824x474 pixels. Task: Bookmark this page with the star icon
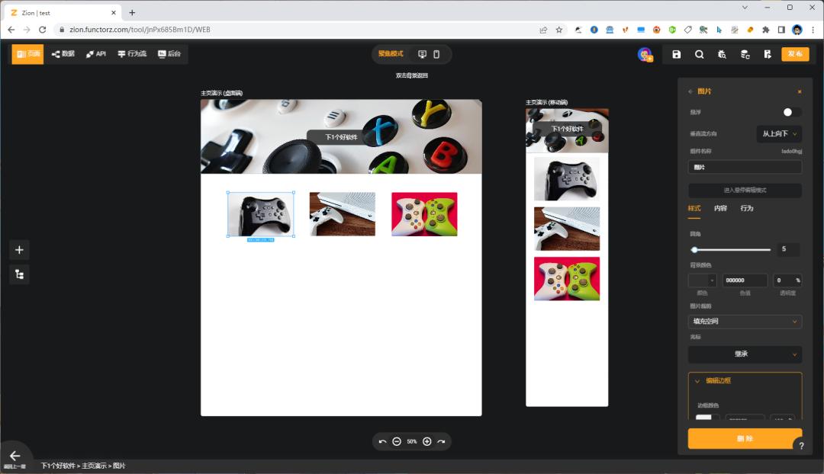(x=559, y=30)
